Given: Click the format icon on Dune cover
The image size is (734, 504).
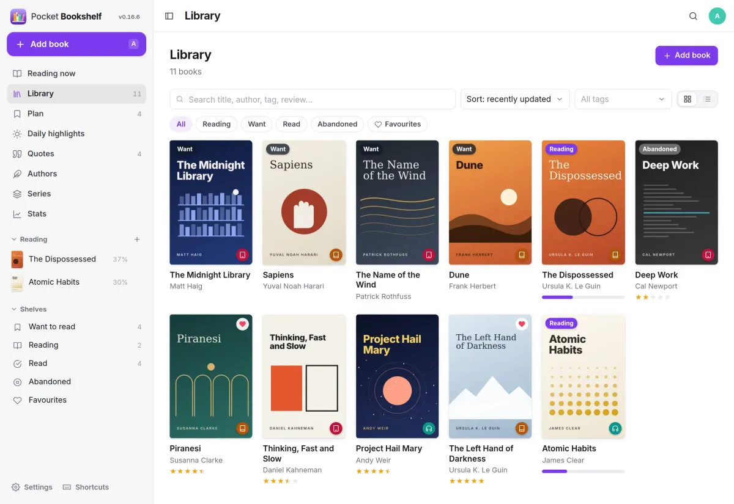Looking at the screenshot, I should point(522,255).
